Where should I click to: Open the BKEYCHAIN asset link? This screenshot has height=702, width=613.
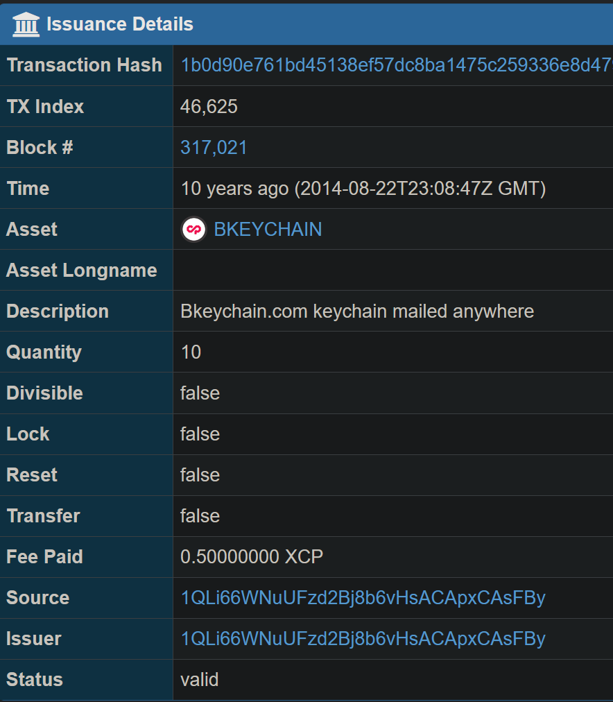(268, 229)
